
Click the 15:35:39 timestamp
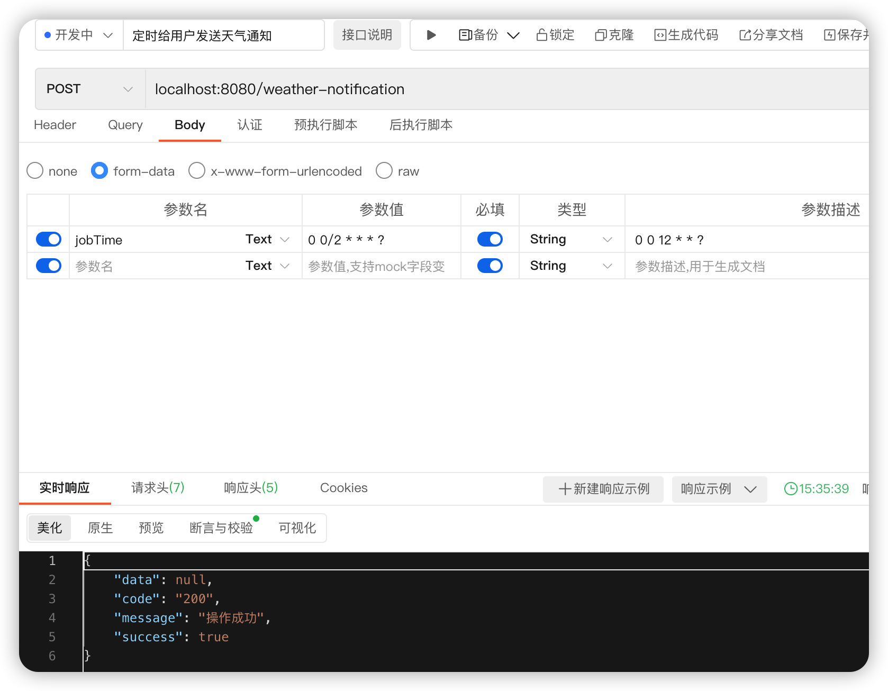click(824, 488)
